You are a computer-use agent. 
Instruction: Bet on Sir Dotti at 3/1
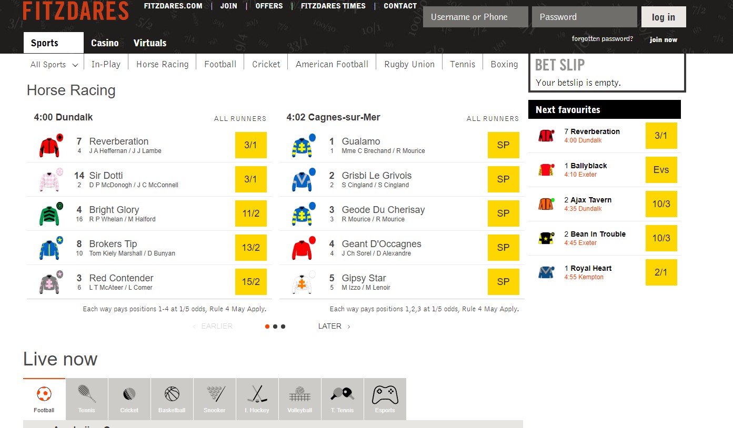(x=251, y=179)
